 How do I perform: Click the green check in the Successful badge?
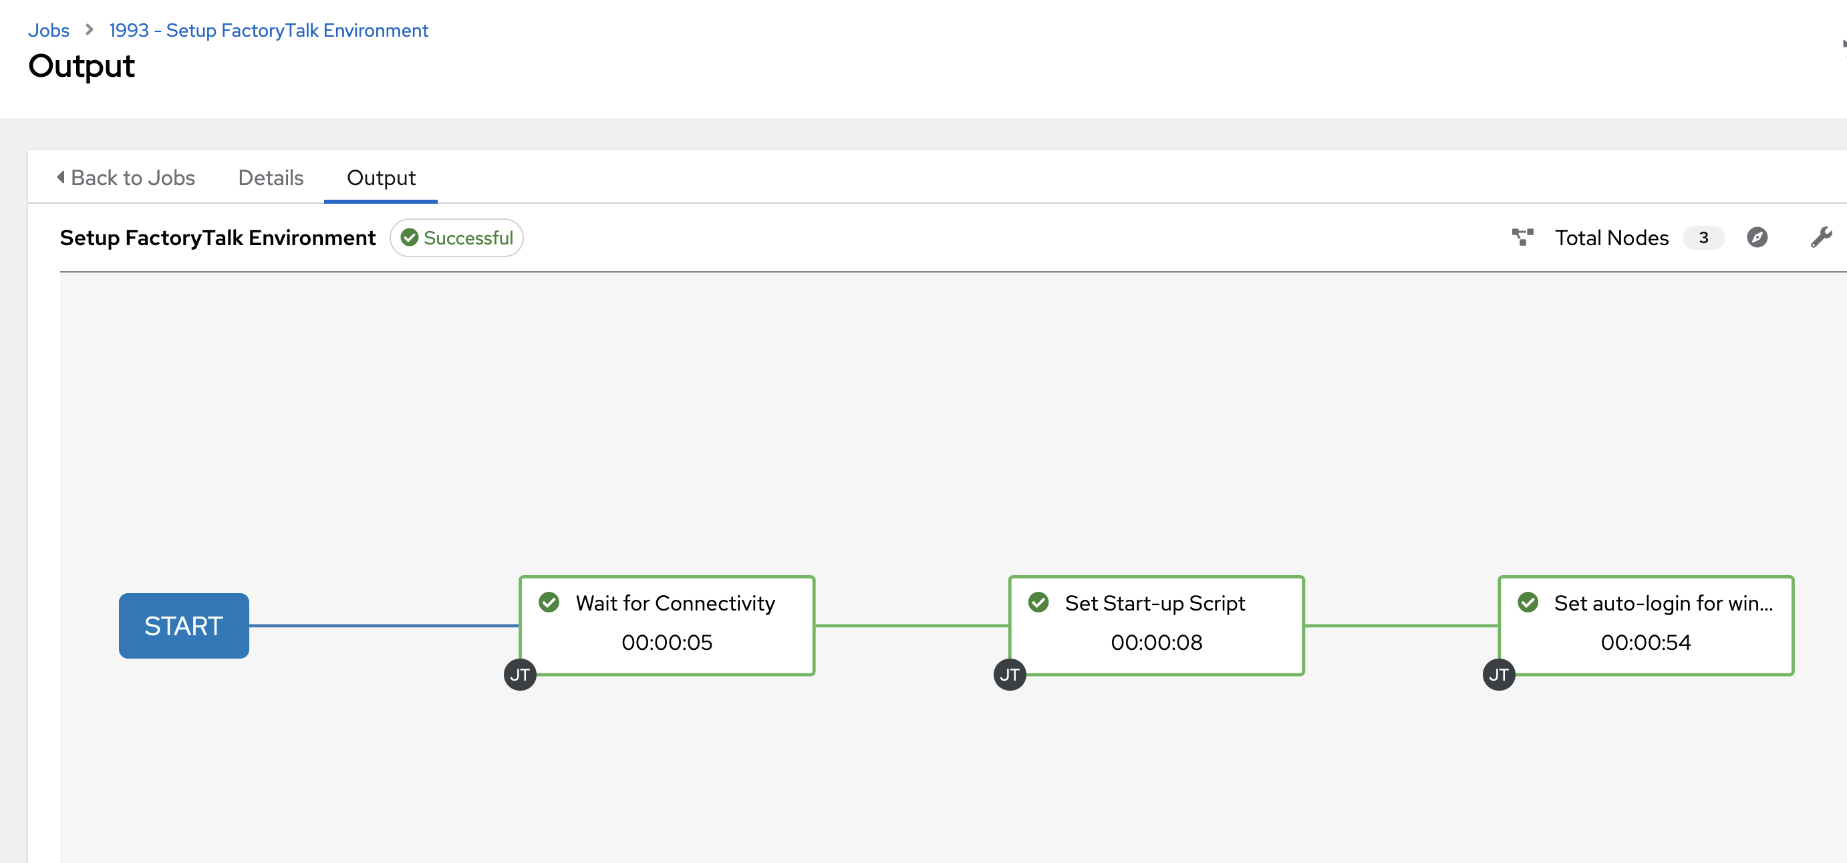(x=410, y=238)
